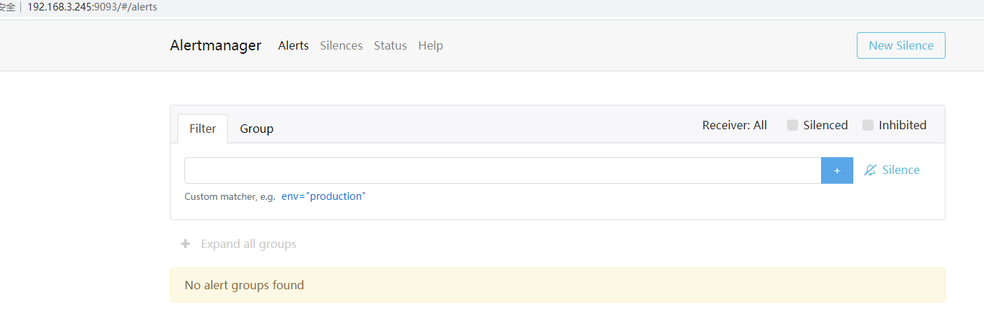
Task: Go to the Silences page
Action: pos(341,45)
